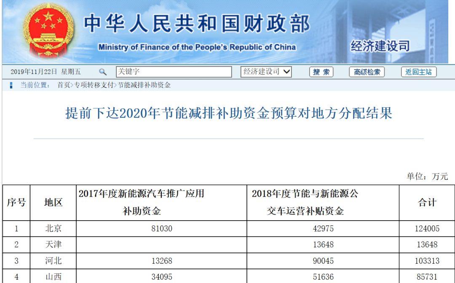Click the total 124005 for 北京
The image size is (455, 283).
427,229
